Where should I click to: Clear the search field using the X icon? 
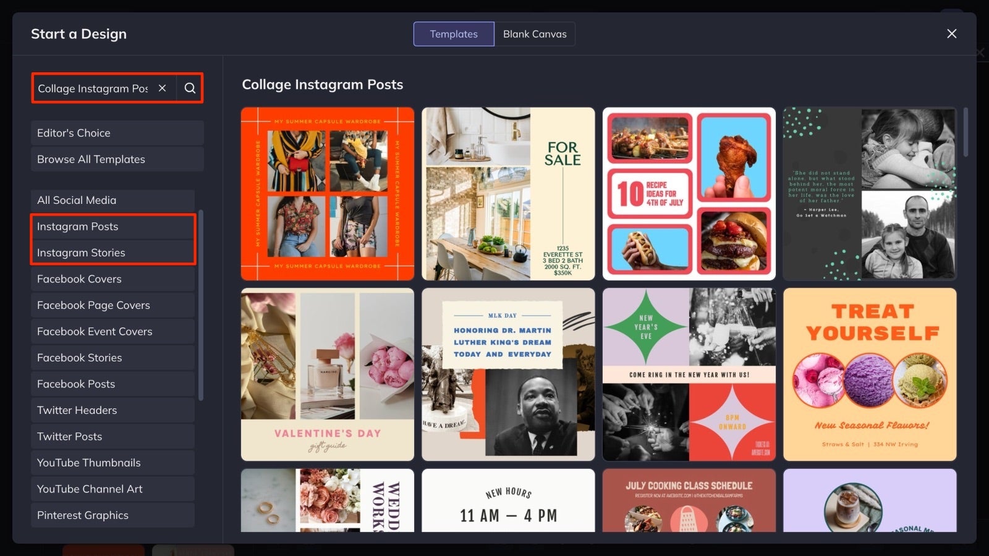(x=162, y=88)
